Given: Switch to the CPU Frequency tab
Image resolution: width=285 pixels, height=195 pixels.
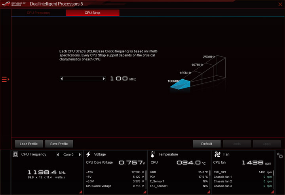Looking at the screenshot, I should tap(38, 13).
